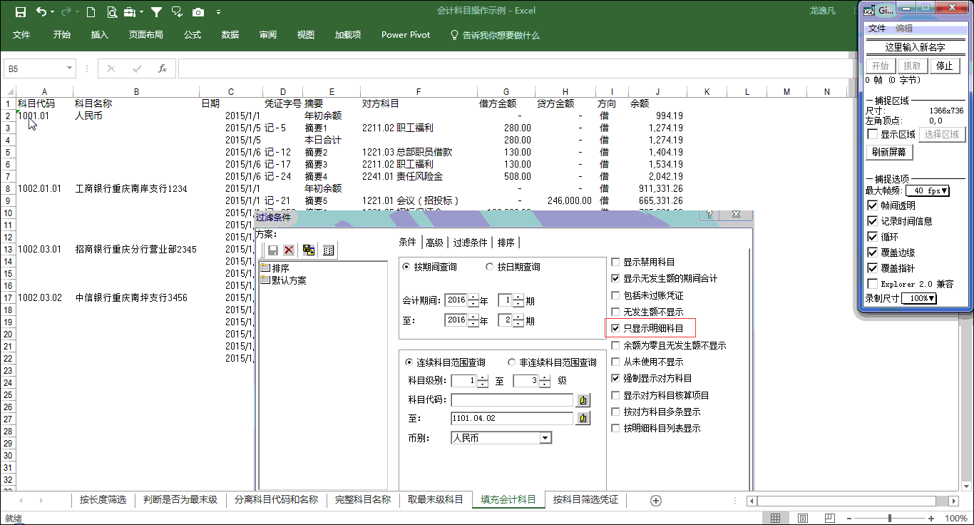Switch to the 公式 ribbon tab
This screenshot has height=525, width=974.
click(x=193, y=35)
